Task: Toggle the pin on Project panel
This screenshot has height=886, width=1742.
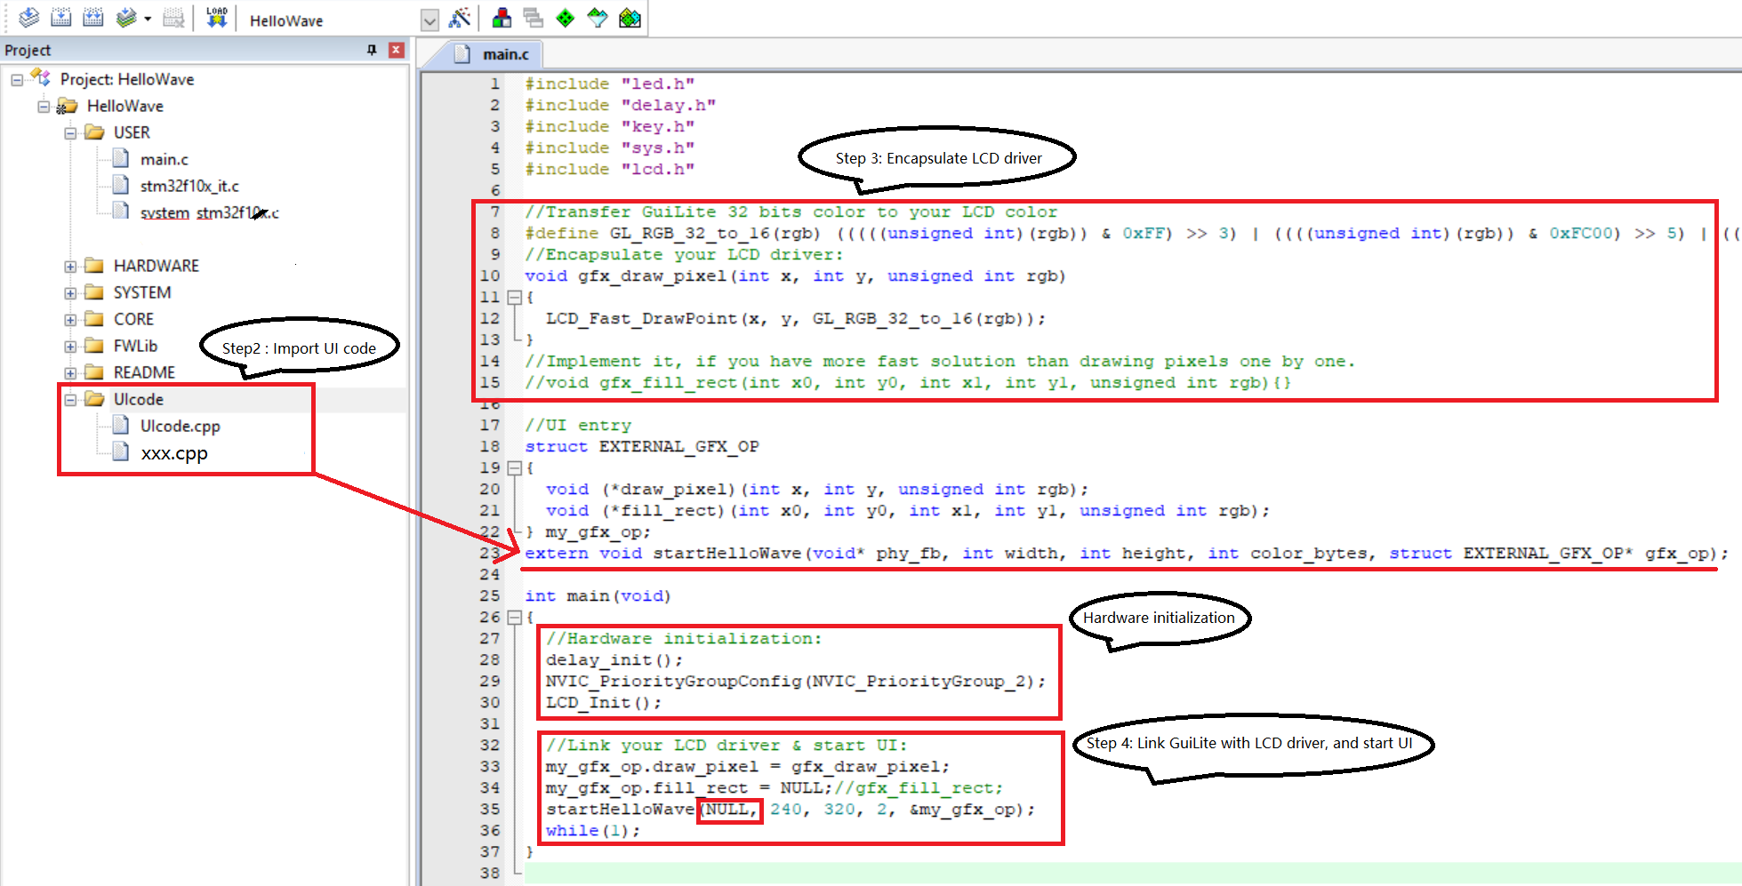Action: pyautogui.click(x=372, y=50)
